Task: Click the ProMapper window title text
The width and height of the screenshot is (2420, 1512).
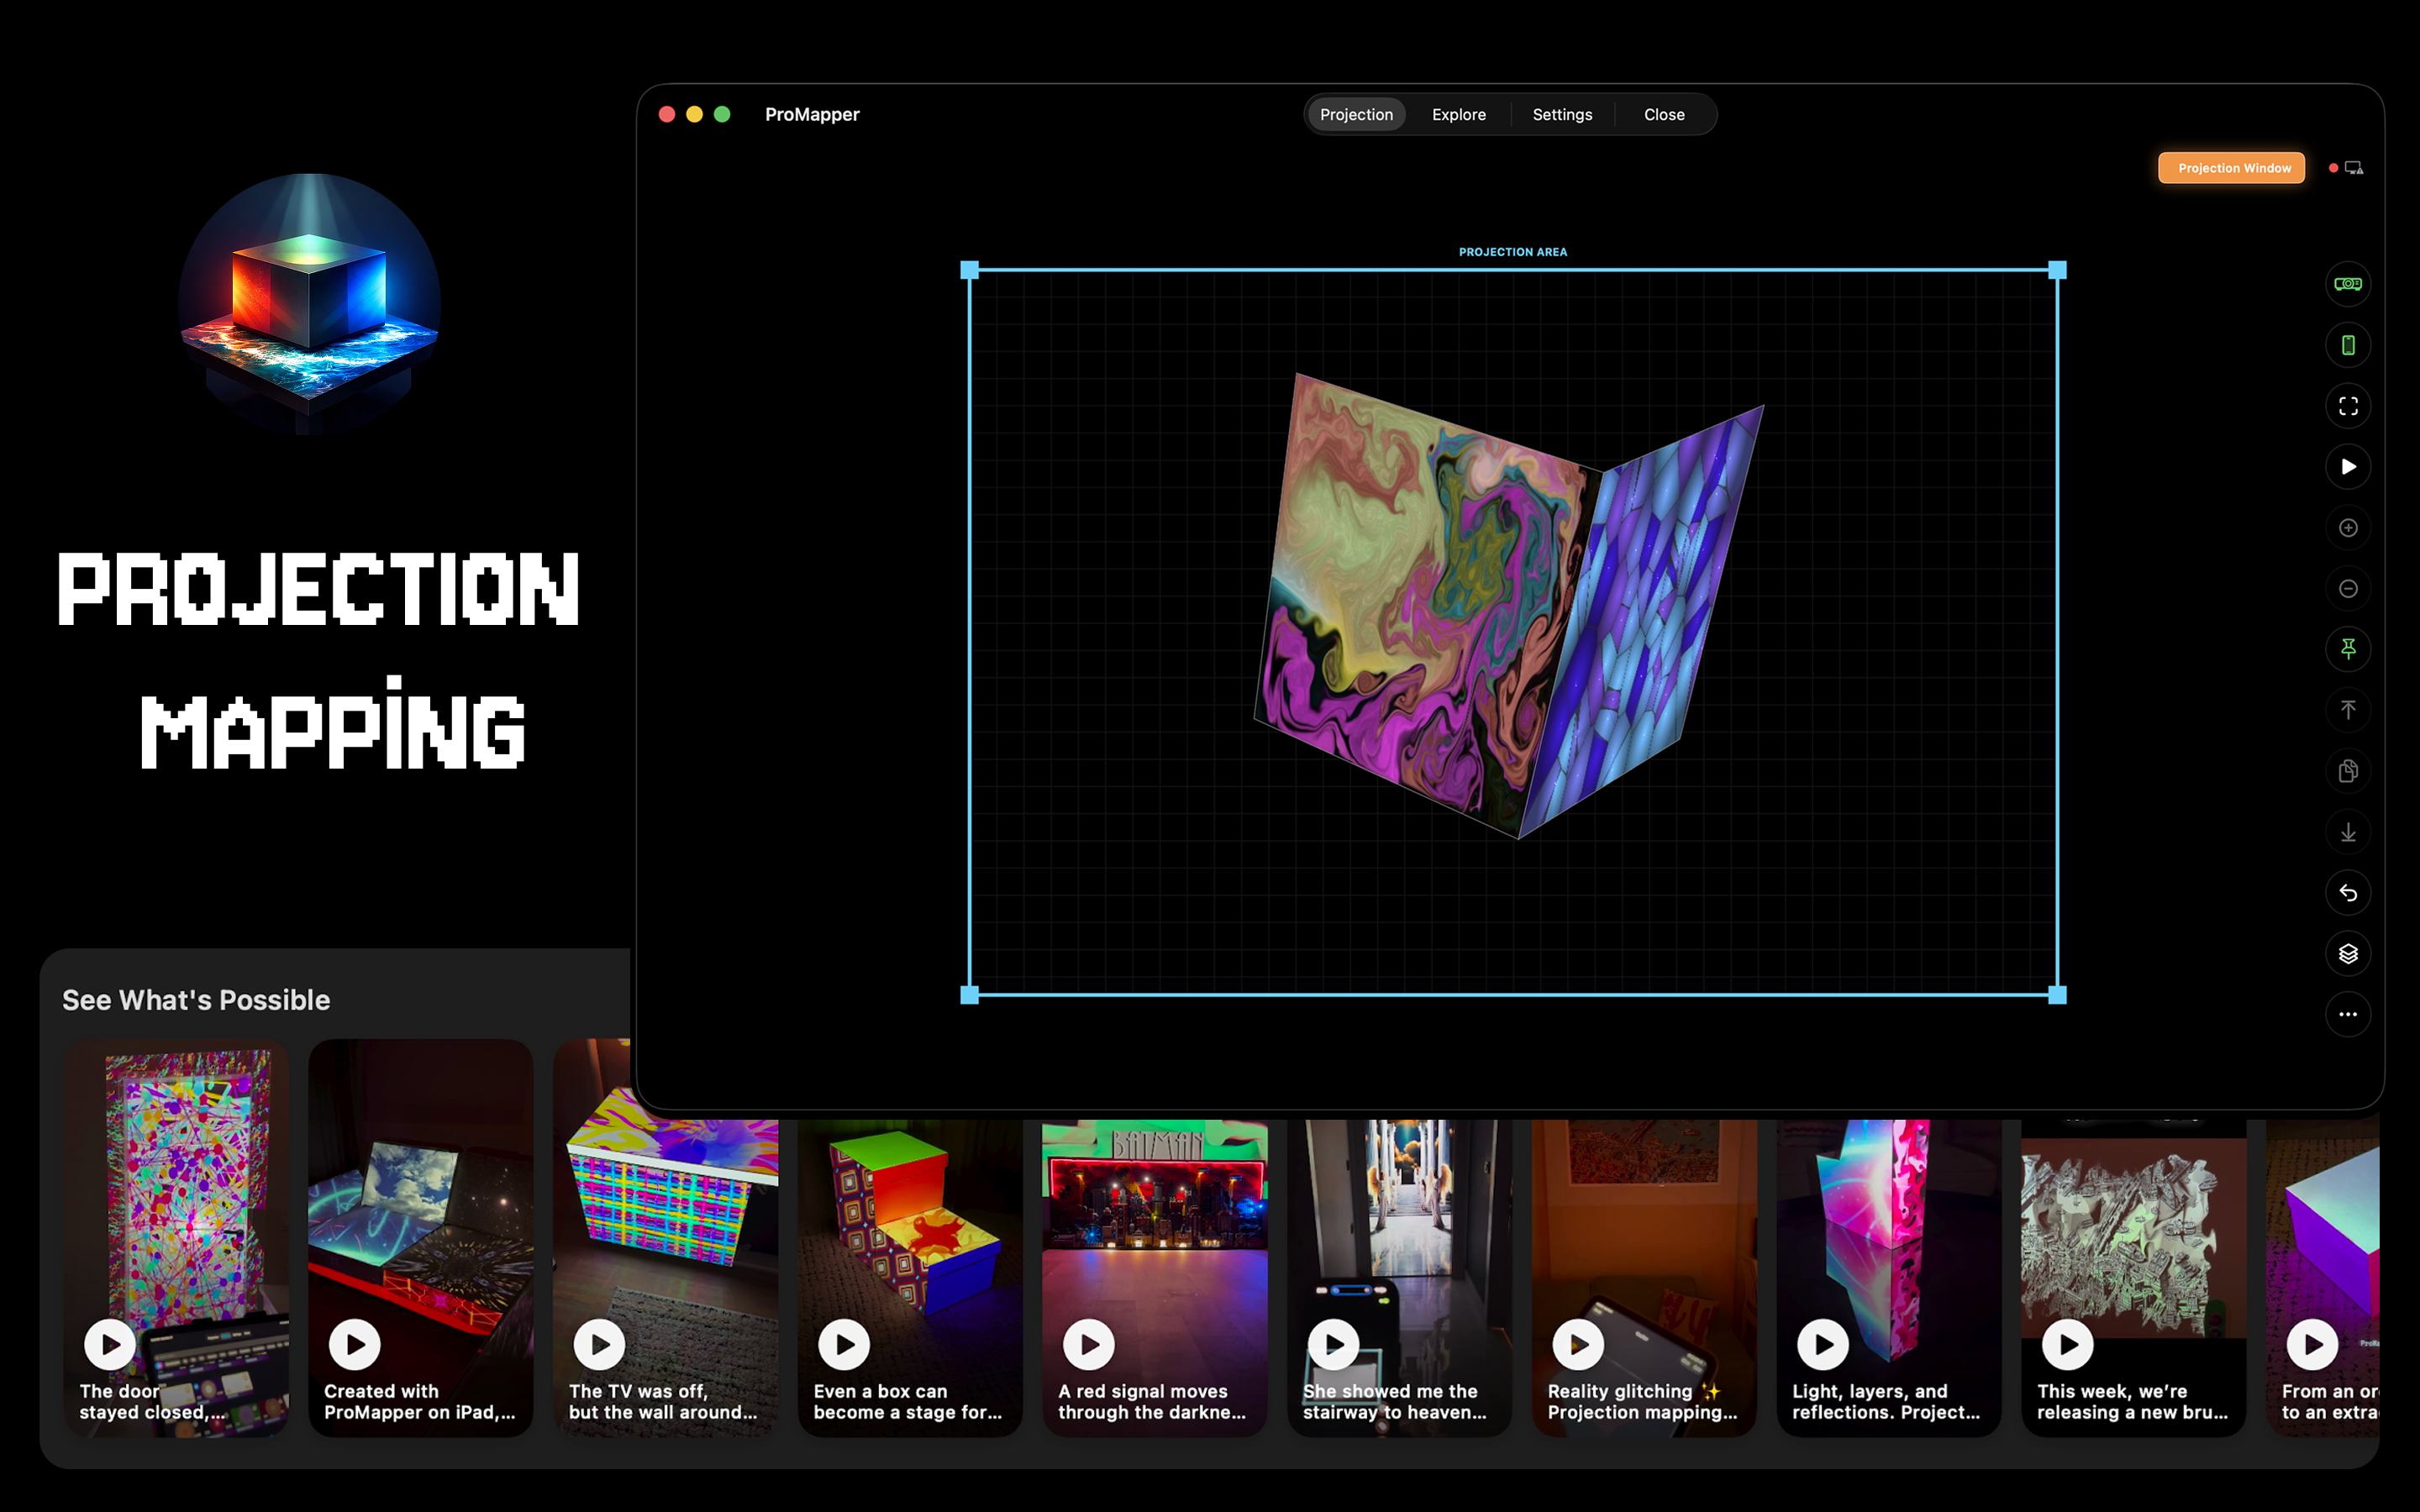Action: pyautogui.click(x=812, y=114)
